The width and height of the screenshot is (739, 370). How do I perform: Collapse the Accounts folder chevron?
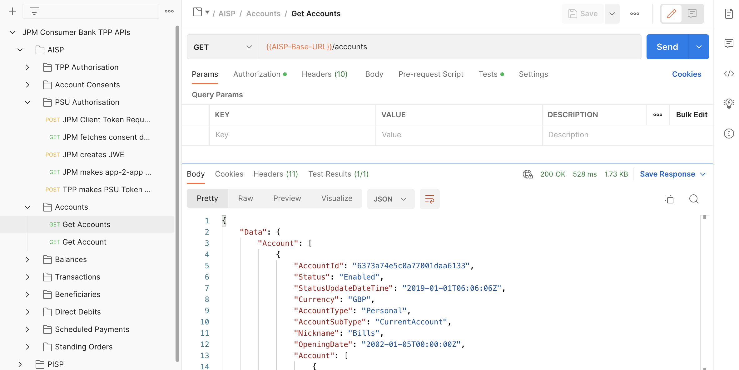point(27,207)
